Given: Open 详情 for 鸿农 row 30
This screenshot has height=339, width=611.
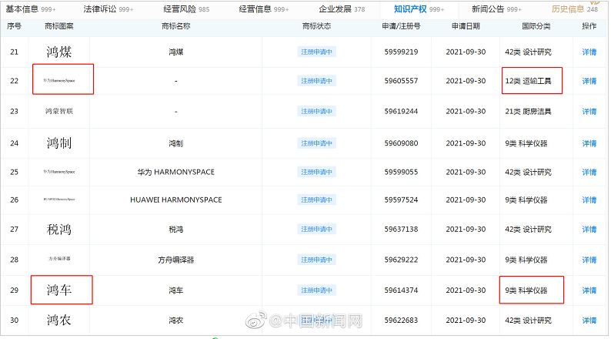Looking at the screenshot, I should [x=589, y=321].
